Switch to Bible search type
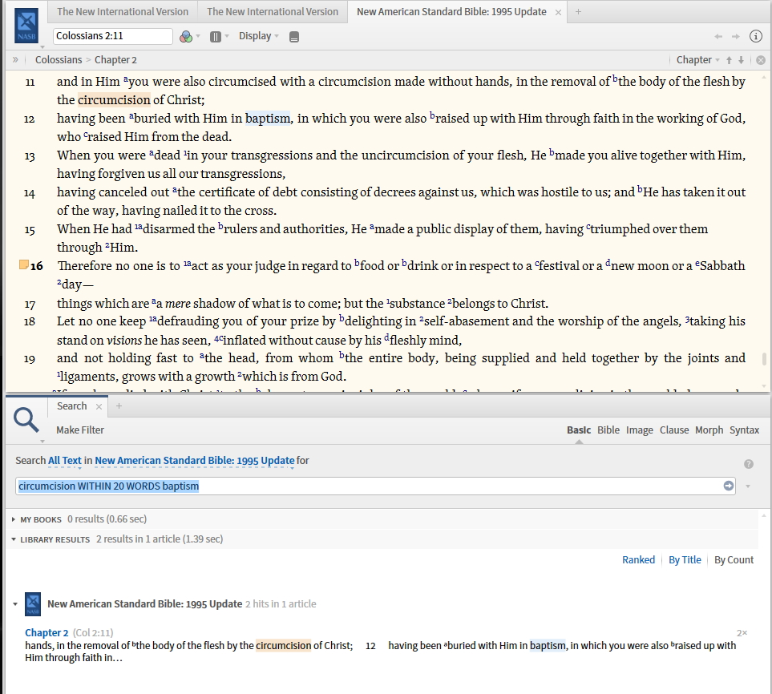Screen dimensions: 772x694 [608, 430]
